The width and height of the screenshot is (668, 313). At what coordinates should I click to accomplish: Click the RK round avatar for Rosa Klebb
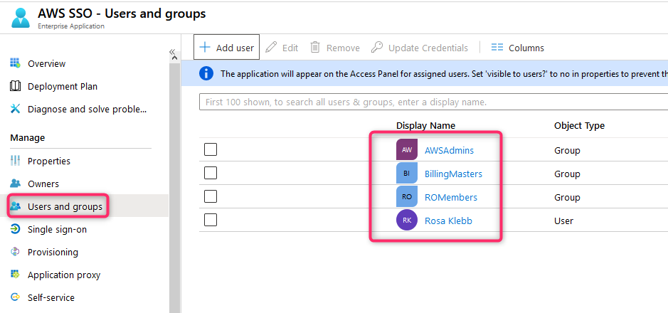click(x=407, y=220)
